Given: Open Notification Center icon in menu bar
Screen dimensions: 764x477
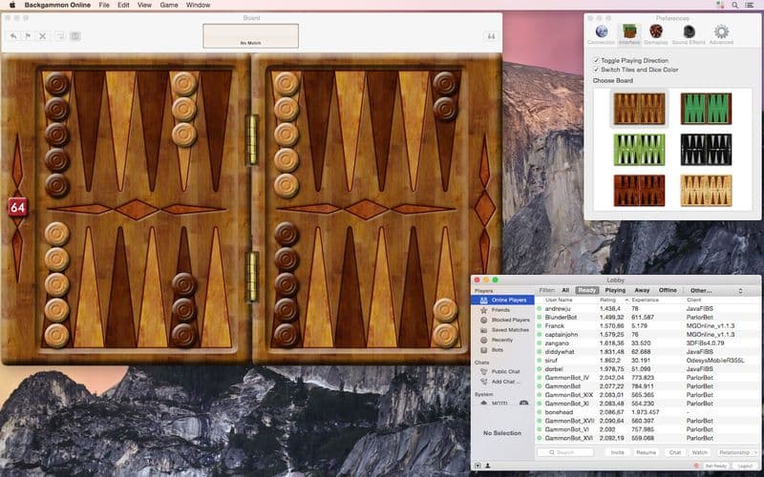Looking at the screenshot, I should 750,5.
